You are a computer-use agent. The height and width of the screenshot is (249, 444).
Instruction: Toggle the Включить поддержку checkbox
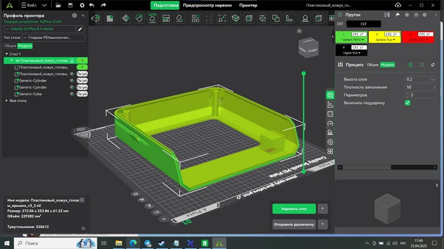[x=408, y=103]
